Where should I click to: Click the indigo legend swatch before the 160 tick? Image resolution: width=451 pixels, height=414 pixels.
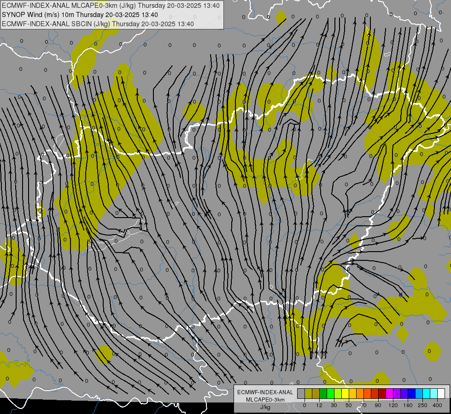pyautogui.click(x=404, y=393)
